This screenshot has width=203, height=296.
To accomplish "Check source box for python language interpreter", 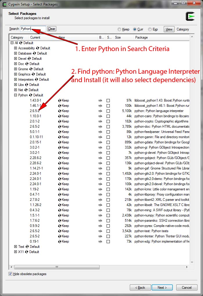I will (x=108, y=111).
